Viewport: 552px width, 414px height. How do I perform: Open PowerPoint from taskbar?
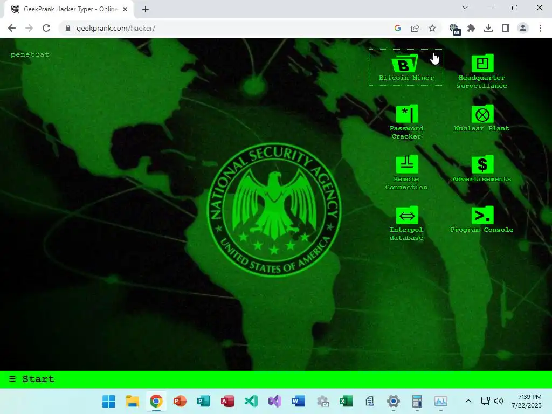pyautogui.click(x=180, y=401)
